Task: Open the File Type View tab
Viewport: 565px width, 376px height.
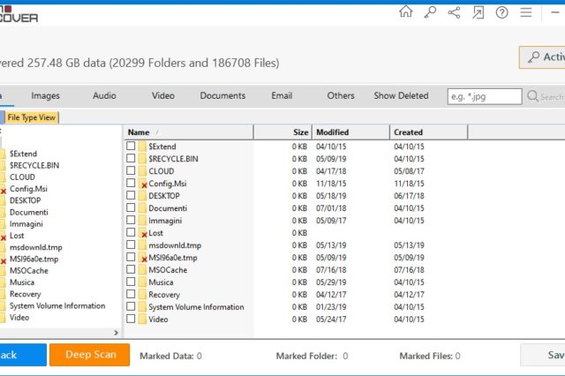Action: (33, 117)
